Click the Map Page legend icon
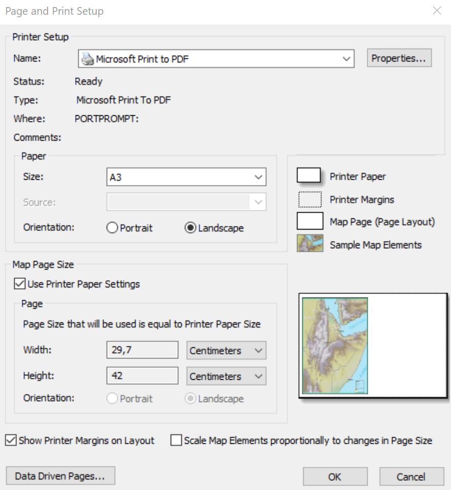Screen dimensions: 451x490 point(310,221)
